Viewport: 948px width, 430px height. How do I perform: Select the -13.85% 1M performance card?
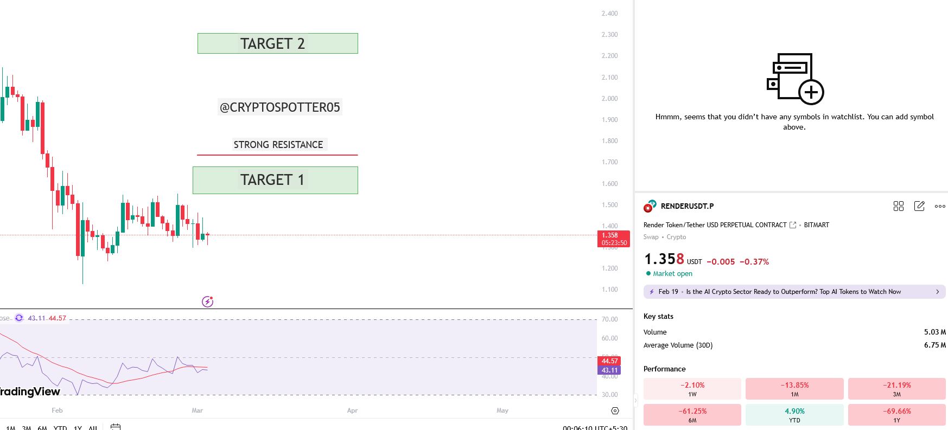click(x=794, y=389)
